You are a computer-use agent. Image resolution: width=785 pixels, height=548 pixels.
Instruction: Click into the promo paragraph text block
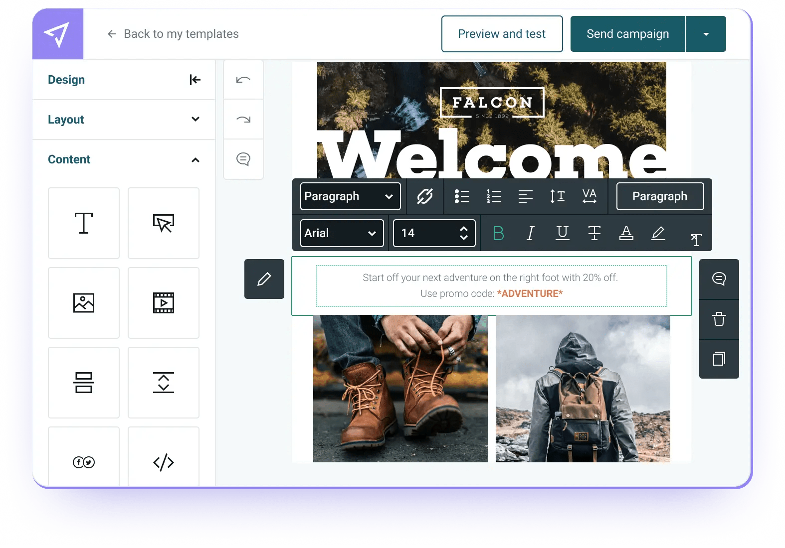[x=492, y=286]
